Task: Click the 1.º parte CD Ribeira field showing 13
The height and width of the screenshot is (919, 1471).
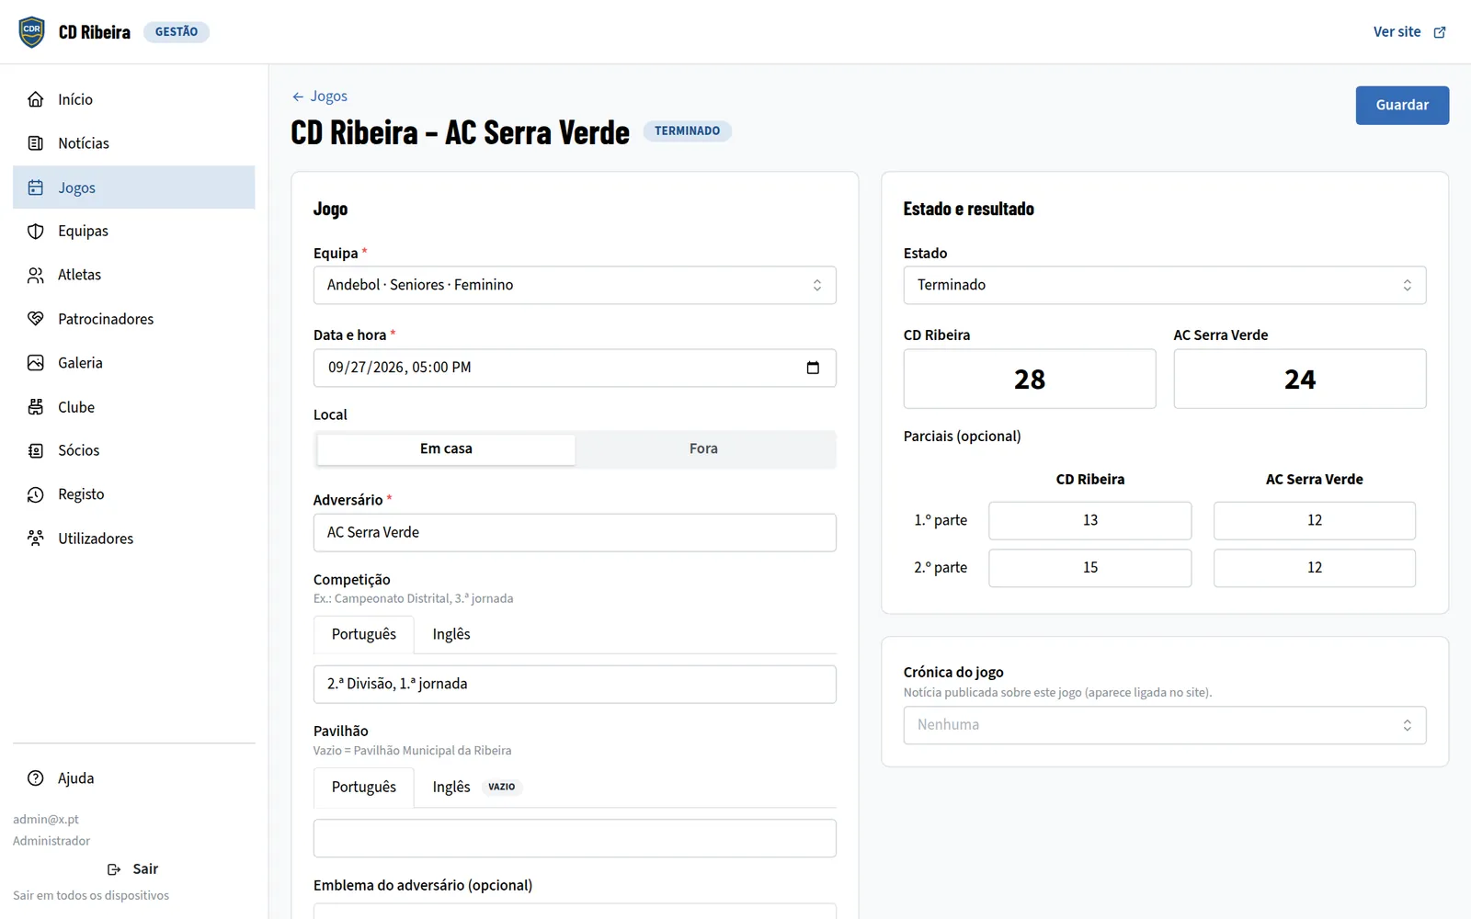Action: (1090, 521)
